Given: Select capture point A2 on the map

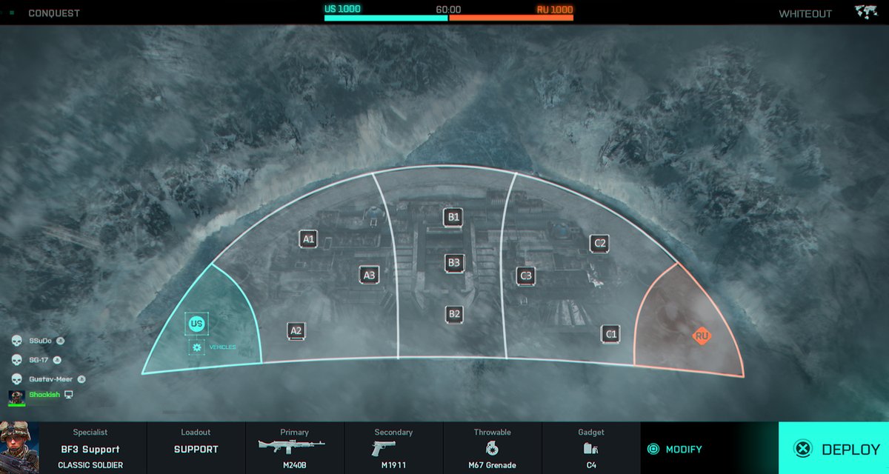Looking at the screenshot, I should click(x=296, y=331).
